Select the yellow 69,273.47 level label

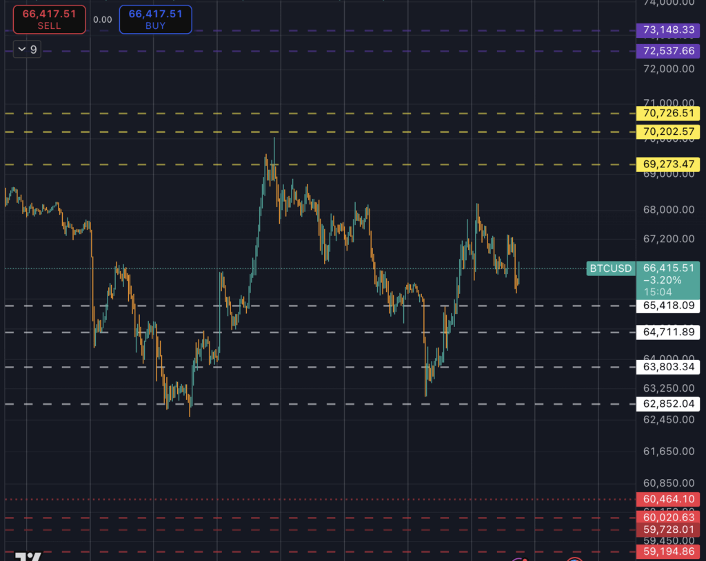click(668, 164)
